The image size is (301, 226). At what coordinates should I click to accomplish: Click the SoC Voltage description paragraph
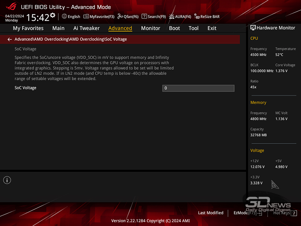point(94,68)
